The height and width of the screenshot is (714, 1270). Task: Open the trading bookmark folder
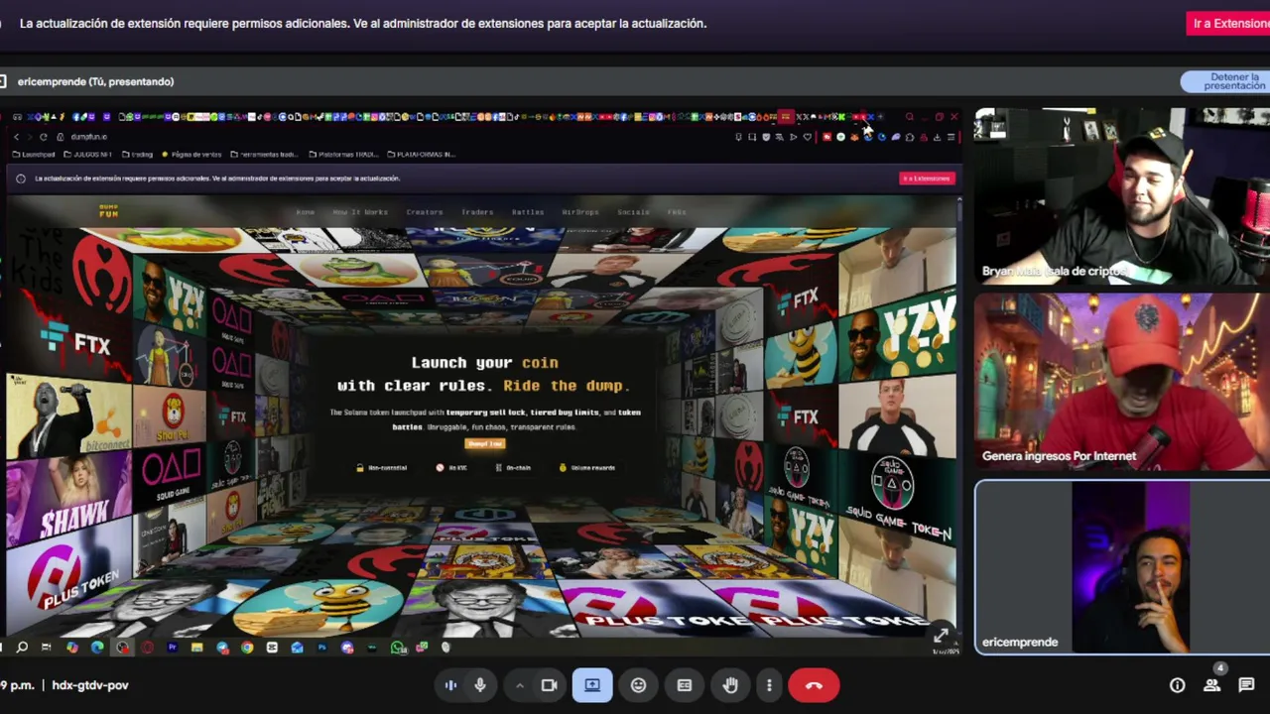[137, 155]
